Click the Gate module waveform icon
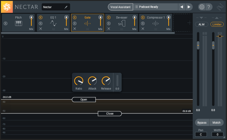 (87, 23)
